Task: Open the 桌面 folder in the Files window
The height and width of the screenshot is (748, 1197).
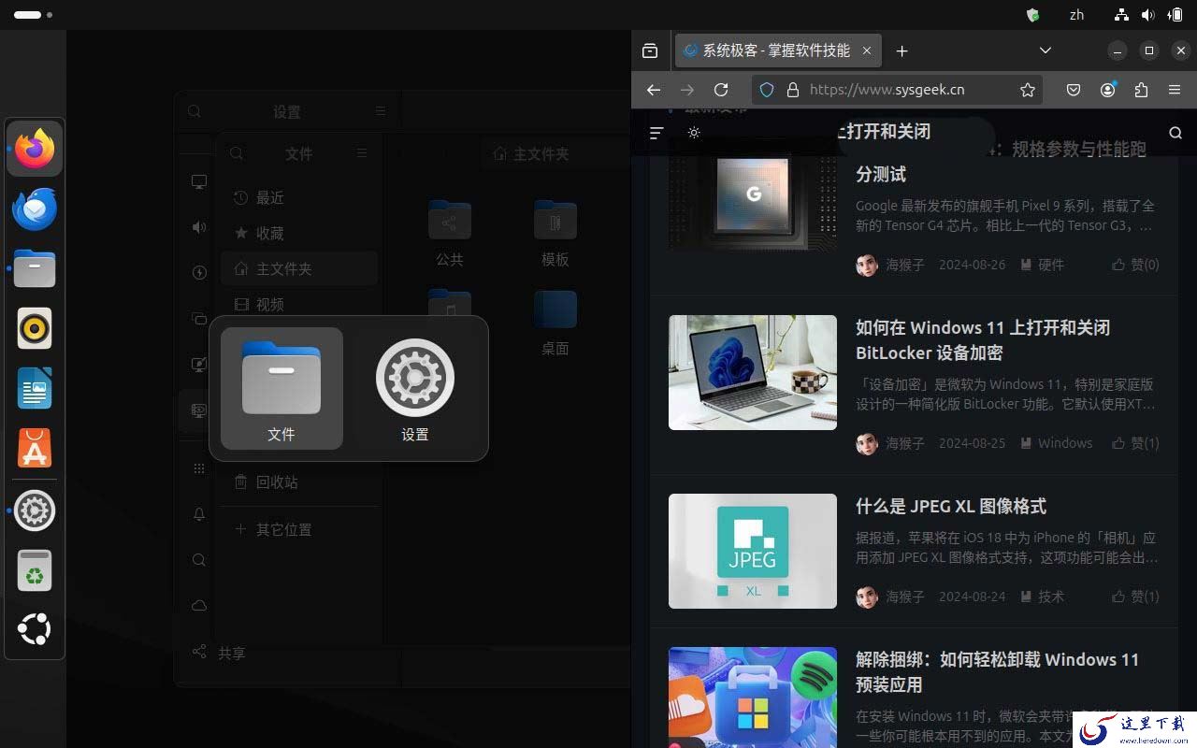Action: coord(555,323)
